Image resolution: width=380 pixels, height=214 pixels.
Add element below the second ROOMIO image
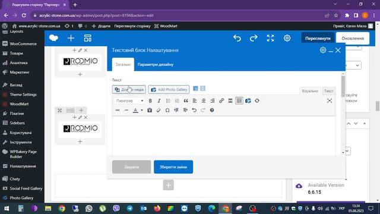[x=80, y=141]
